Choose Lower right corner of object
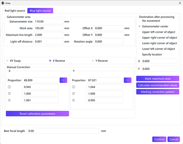The height and width of the screenshot is (144, 183). coord(140,43)
